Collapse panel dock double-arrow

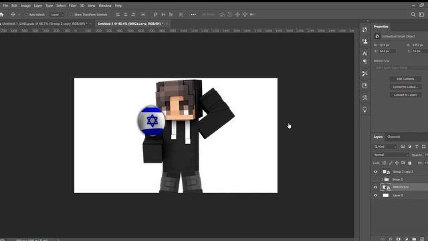point(368,21)
